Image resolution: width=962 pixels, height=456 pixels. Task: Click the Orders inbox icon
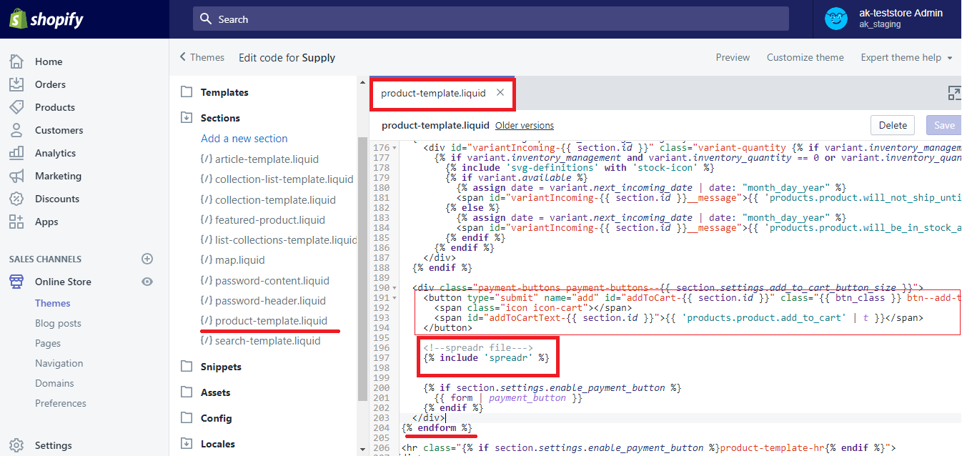[16, 84]
